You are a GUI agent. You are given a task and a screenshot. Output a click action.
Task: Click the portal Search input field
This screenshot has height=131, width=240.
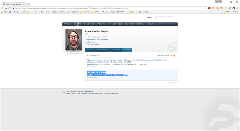tap(164, 18)
